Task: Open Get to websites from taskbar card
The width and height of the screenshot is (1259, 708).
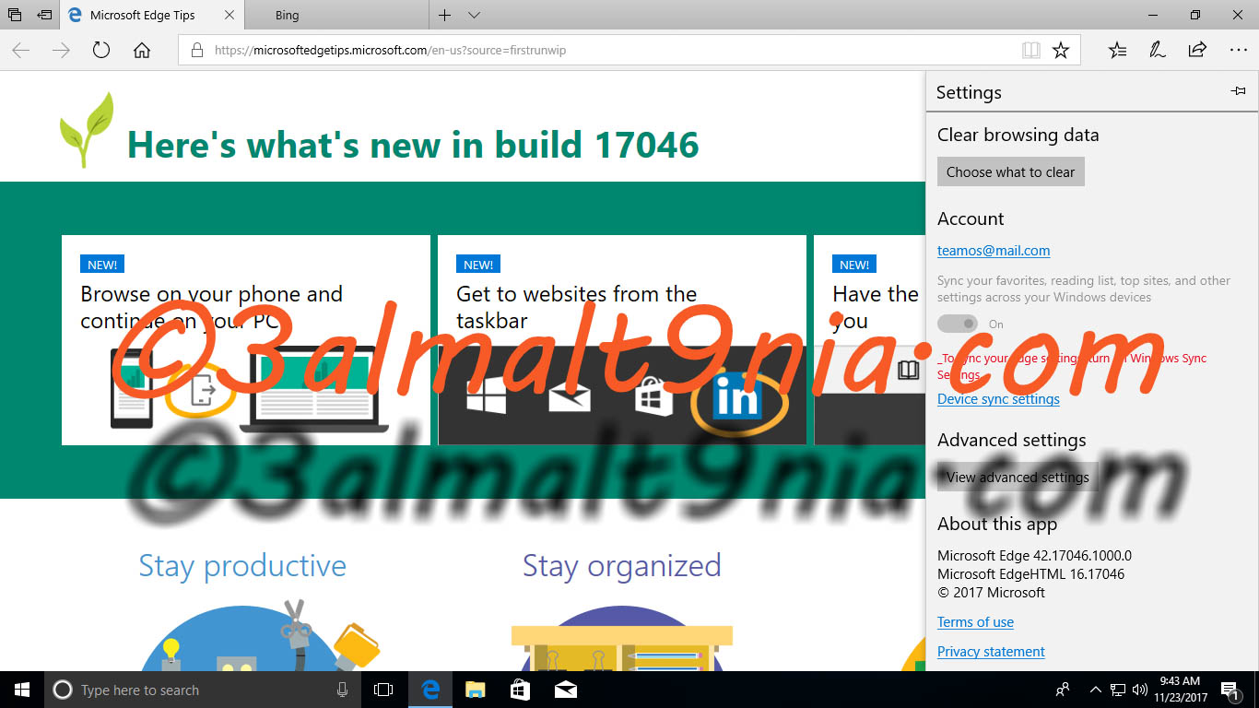Action: pyautogui.click(x=622, y=340)
